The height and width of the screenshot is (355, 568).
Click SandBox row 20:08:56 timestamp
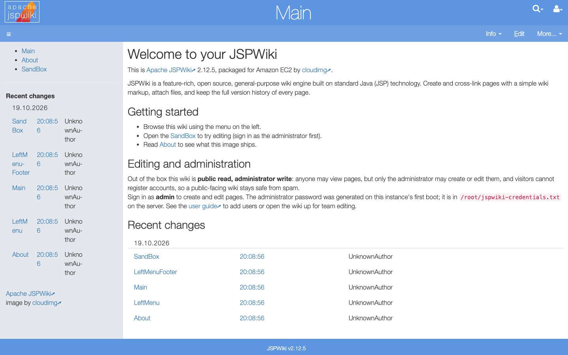(x=252, y=256)
